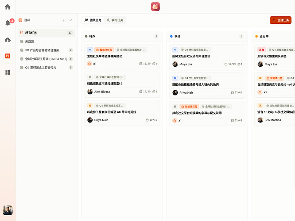
Task: Select 未指派 list item
Action: (47, 42)
